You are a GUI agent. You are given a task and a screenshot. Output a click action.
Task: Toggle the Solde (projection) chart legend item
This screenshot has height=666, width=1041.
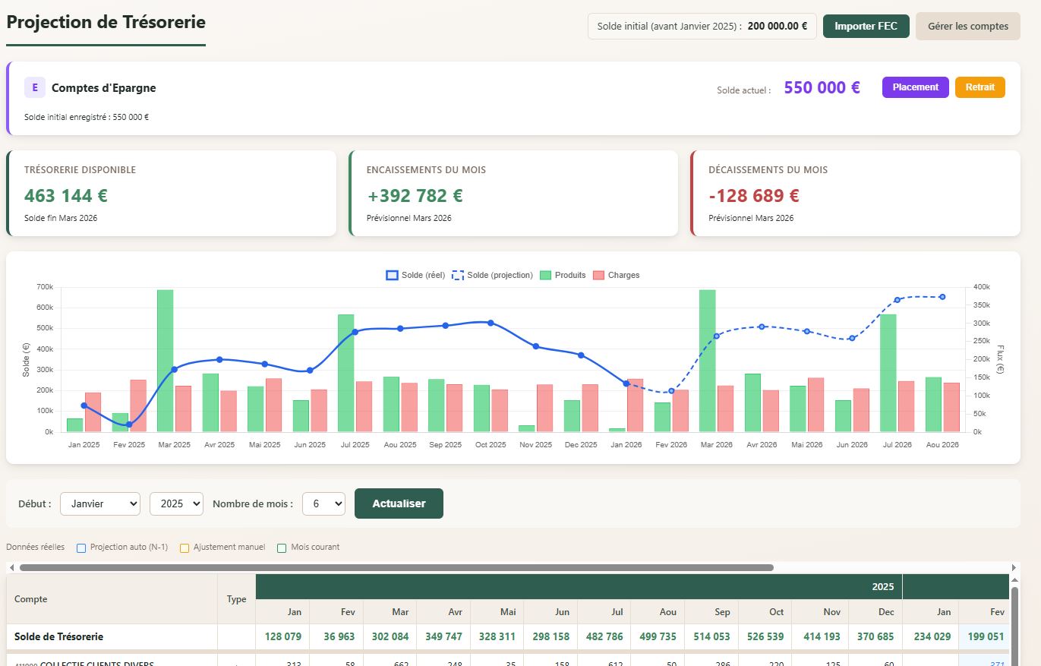pos(493,275)
